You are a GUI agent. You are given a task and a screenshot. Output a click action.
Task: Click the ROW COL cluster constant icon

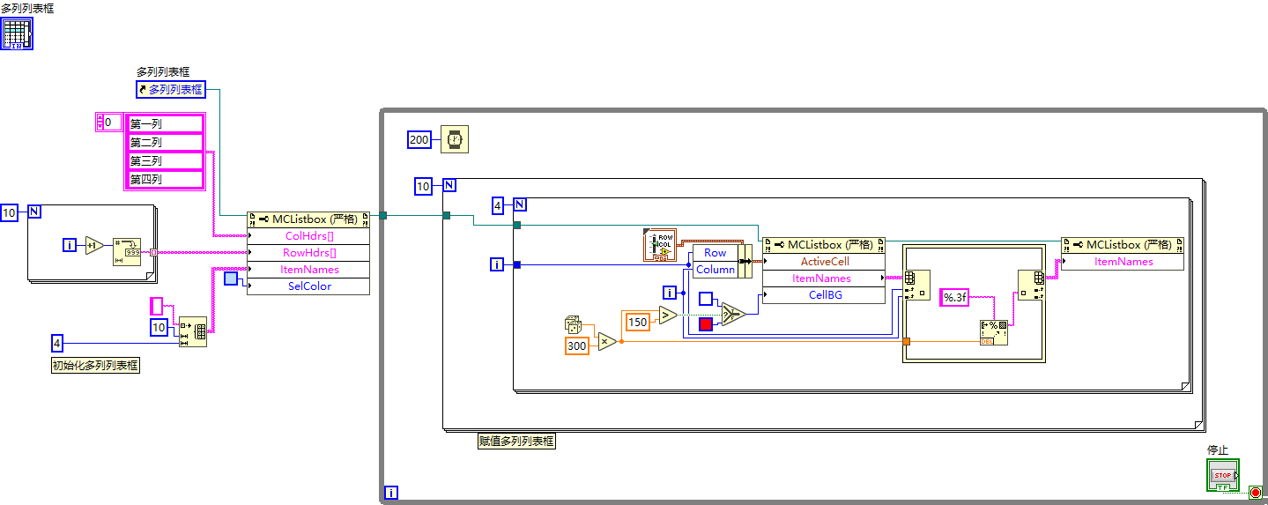click(x=659, y=245)
